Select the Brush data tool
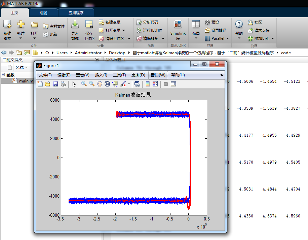308x240 pixels. coord(123,84)
